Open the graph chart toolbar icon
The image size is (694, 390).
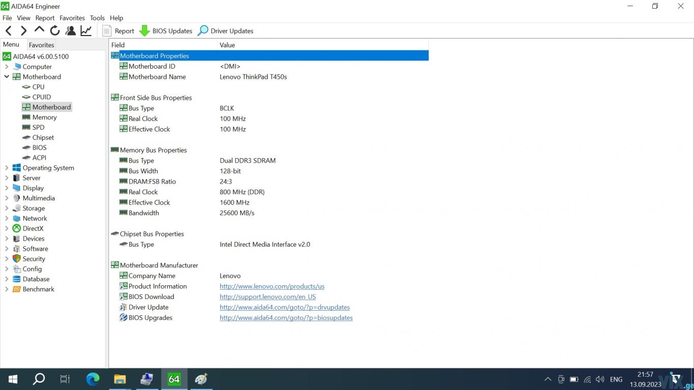86,31
